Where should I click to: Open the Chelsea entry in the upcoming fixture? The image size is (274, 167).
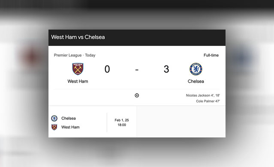click(x=69, y=118)
